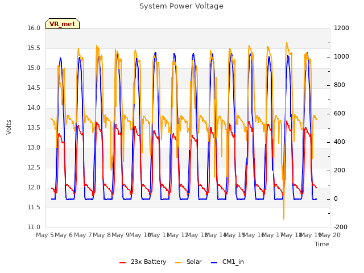
Task: Click the May 8 date tick label
Action: (x=102, y=235)
